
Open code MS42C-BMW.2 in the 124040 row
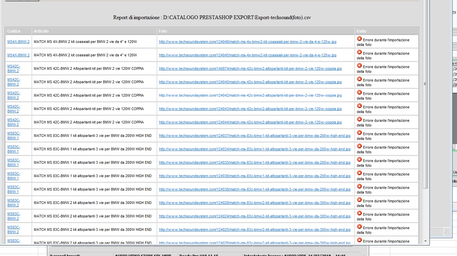coord(14,82)
